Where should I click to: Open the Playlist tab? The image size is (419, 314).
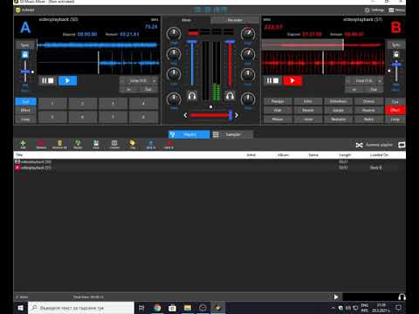189,134
